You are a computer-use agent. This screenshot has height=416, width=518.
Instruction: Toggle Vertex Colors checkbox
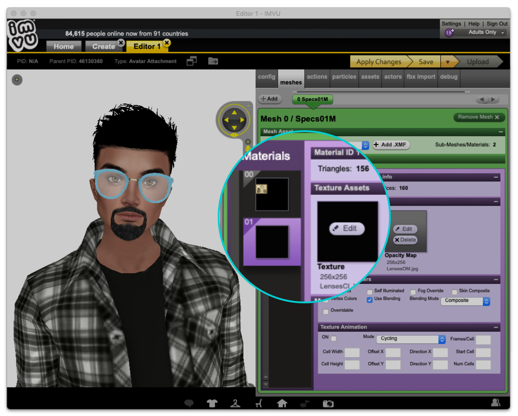(326, 300)
